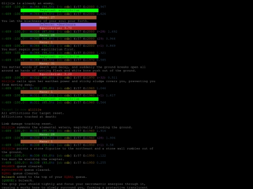Select the '(-32)' mana change value
The width and height of the screenshot is (253, 189).
click(x=101, y=77)
